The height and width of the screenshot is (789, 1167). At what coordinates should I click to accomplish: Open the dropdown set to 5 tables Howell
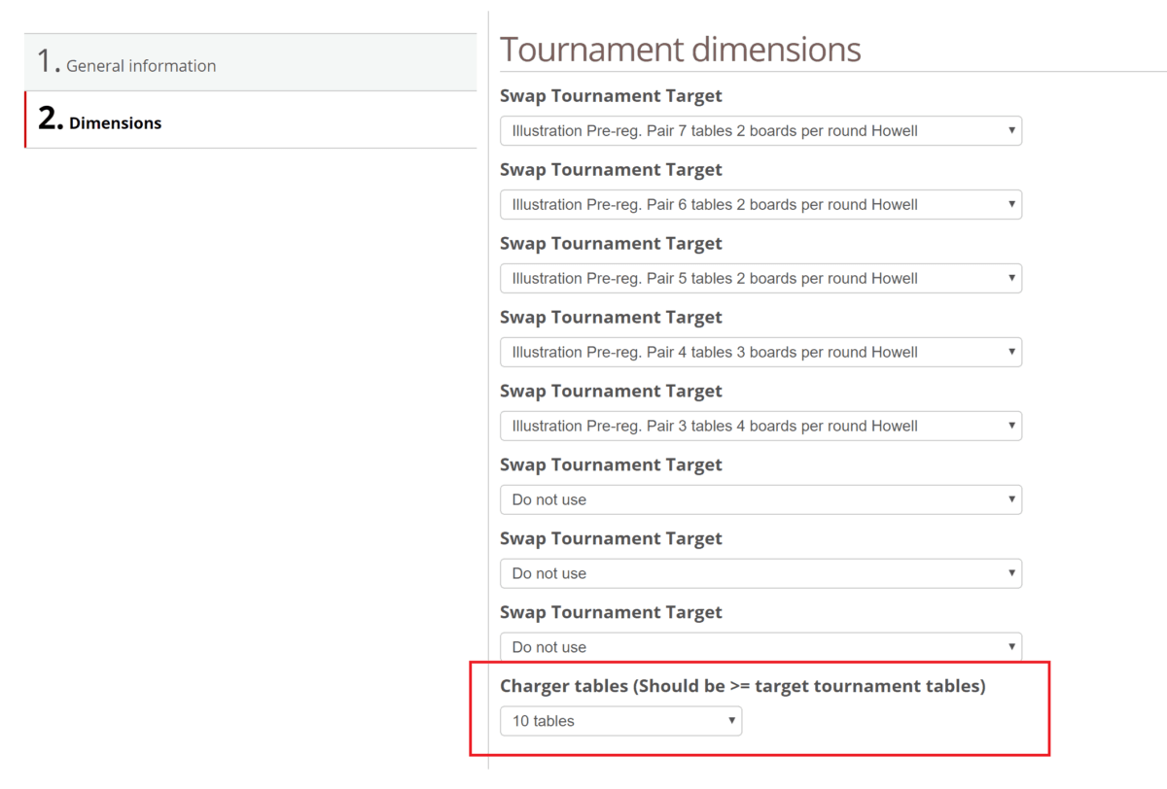(760, 278)
